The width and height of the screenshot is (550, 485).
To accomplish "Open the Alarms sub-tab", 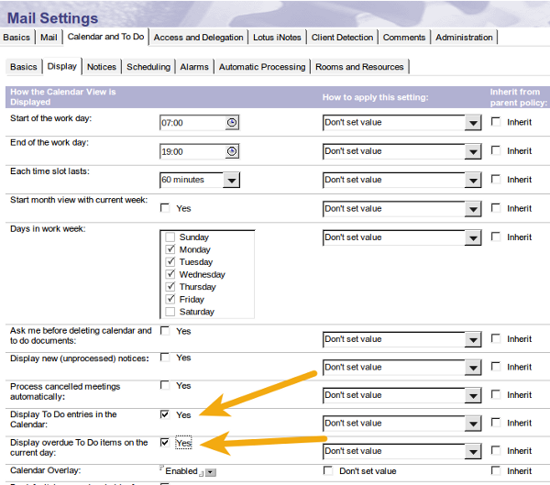I will tap(194, 67).
